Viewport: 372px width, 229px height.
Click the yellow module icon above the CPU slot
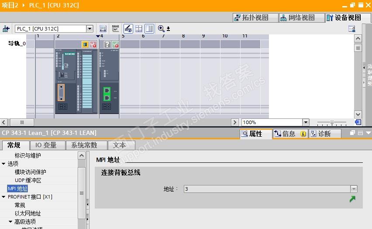tap(85, 44)
